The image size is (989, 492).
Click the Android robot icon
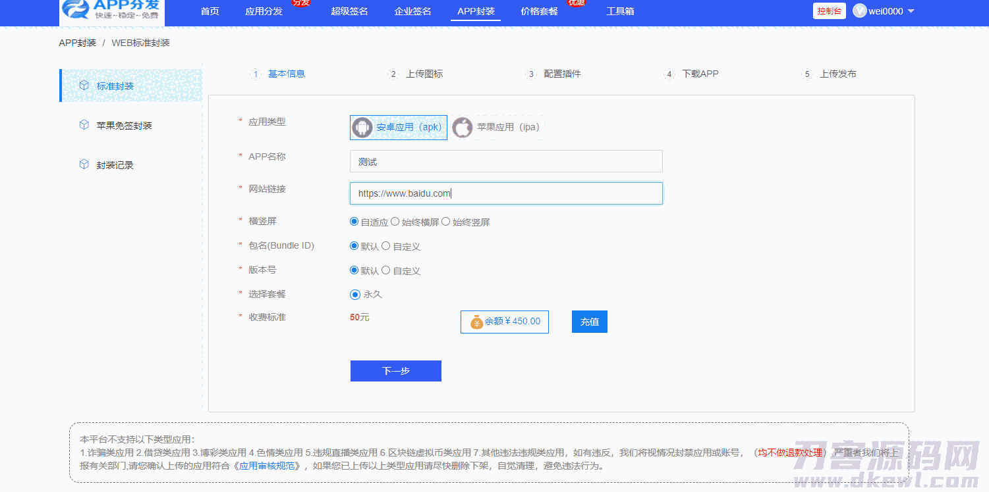click(x=362, y=128)
